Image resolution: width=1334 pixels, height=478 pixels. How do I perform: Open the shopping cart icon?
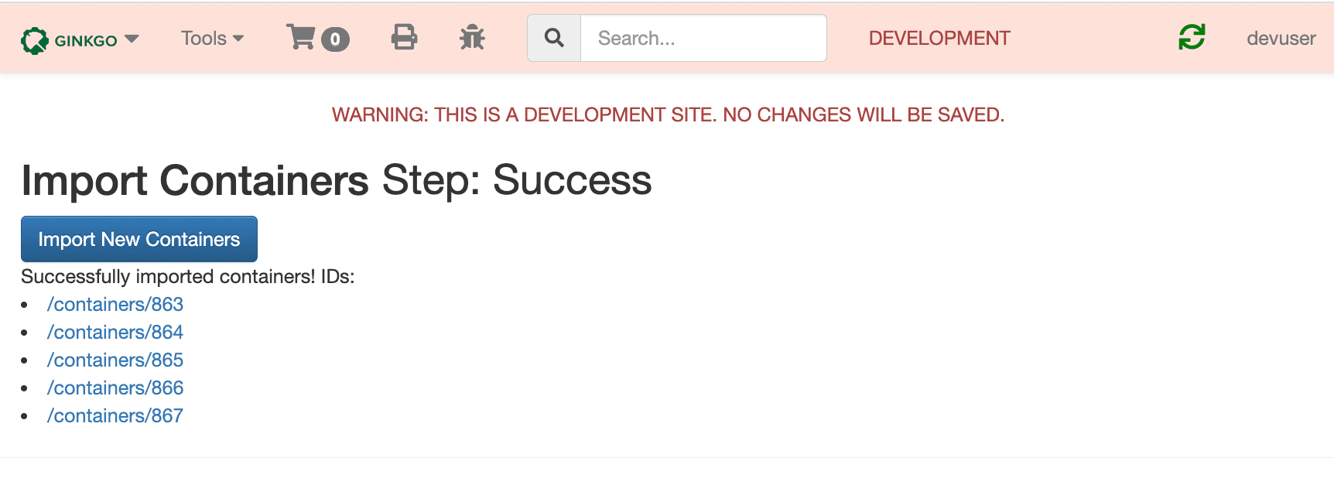click(301, 37)
